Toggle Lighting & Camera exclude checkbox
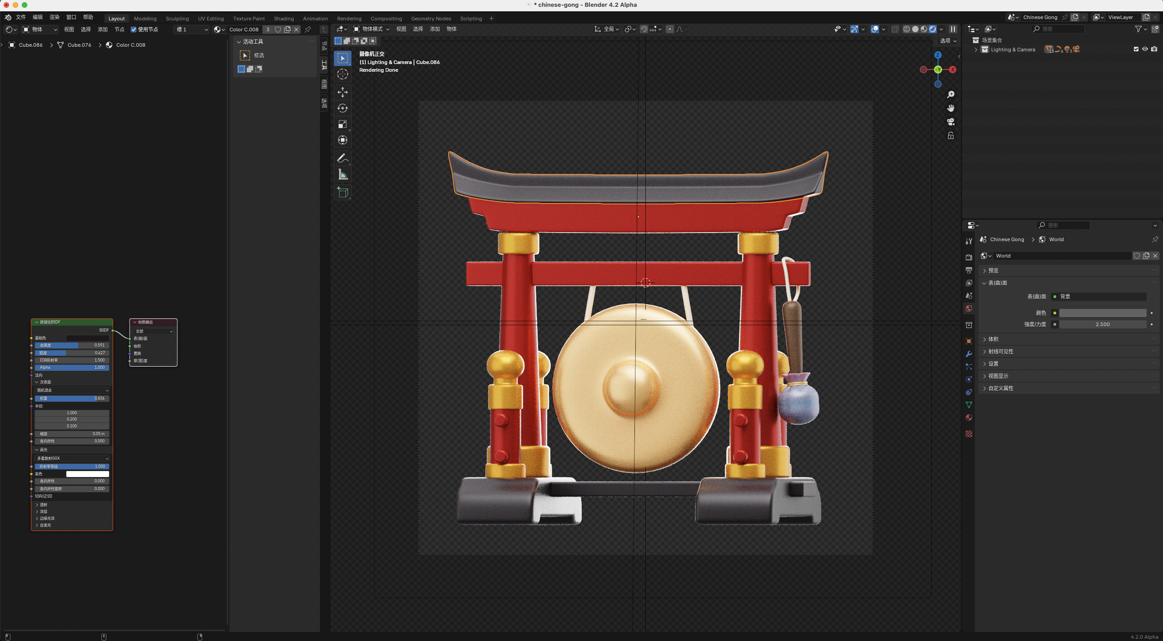Viewport: 1163px width, 641px height. pyautogui.click(x=1136, y=50)
